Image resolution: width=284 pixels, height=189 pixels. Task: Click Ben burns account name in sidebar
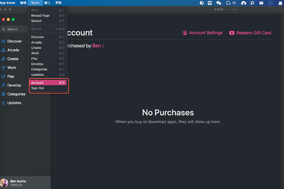pyautogui.click(x=18, y=181)
